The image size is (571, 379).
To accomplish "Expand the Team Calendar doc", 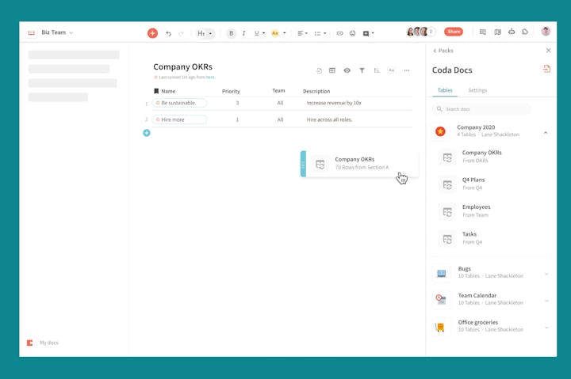I will tap(546, 301).
